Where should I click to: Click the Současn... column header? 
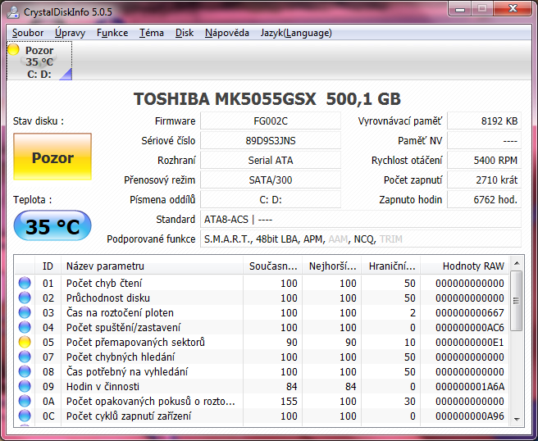(x=273, y=266)
